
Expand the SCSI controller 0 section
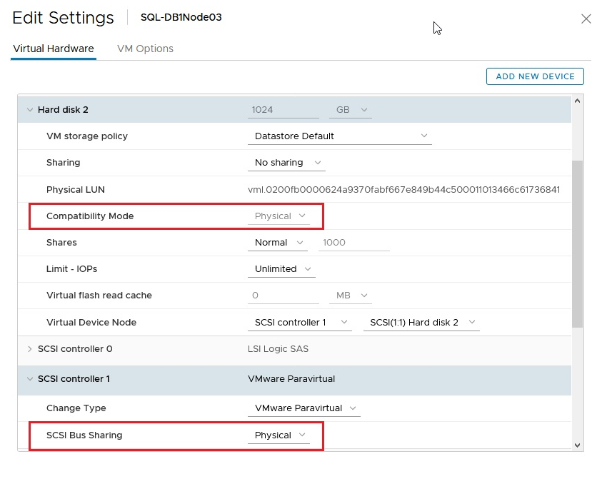click(30, 349)
